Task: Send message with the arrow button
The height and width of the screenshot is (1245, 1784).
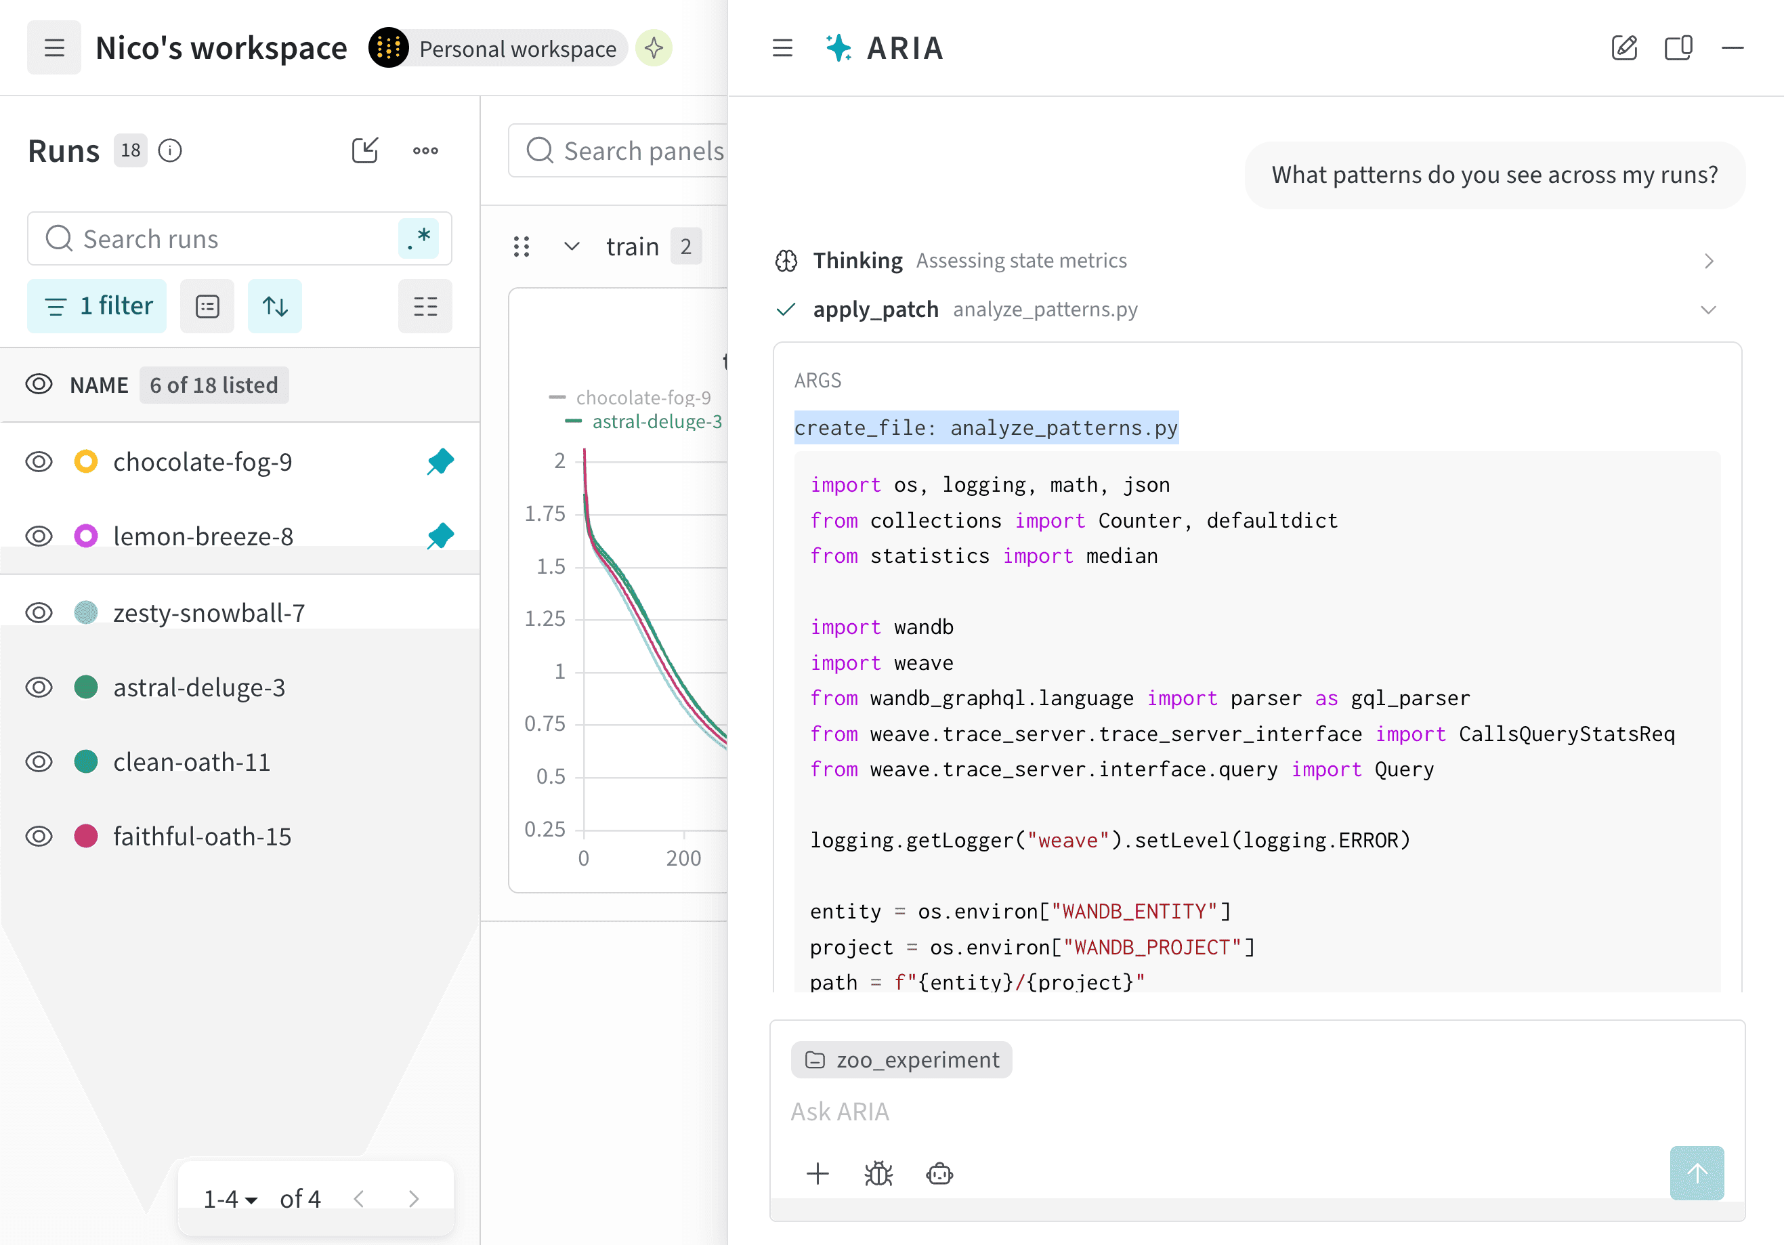Action: (x=1697, y=1173)
